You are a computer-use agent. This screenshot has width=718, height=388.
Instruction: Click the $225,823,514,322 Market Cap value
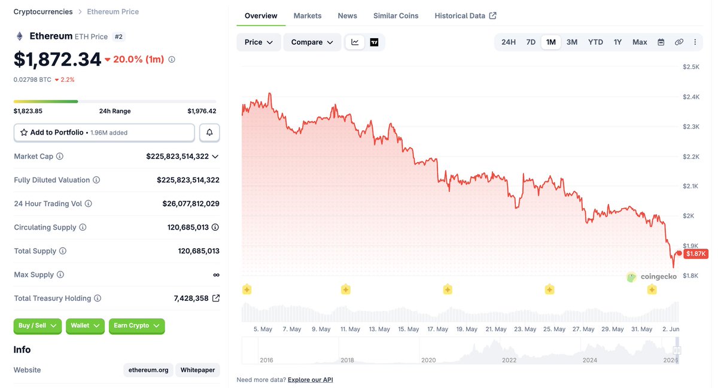pyautogui.click(x=178, y=156)
